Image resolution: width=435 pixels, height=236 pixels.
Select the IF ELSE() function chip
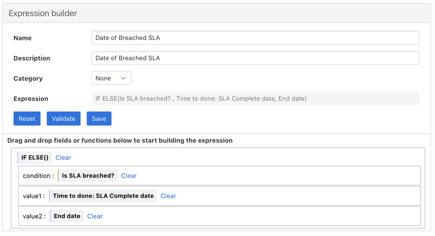[34, 157]
